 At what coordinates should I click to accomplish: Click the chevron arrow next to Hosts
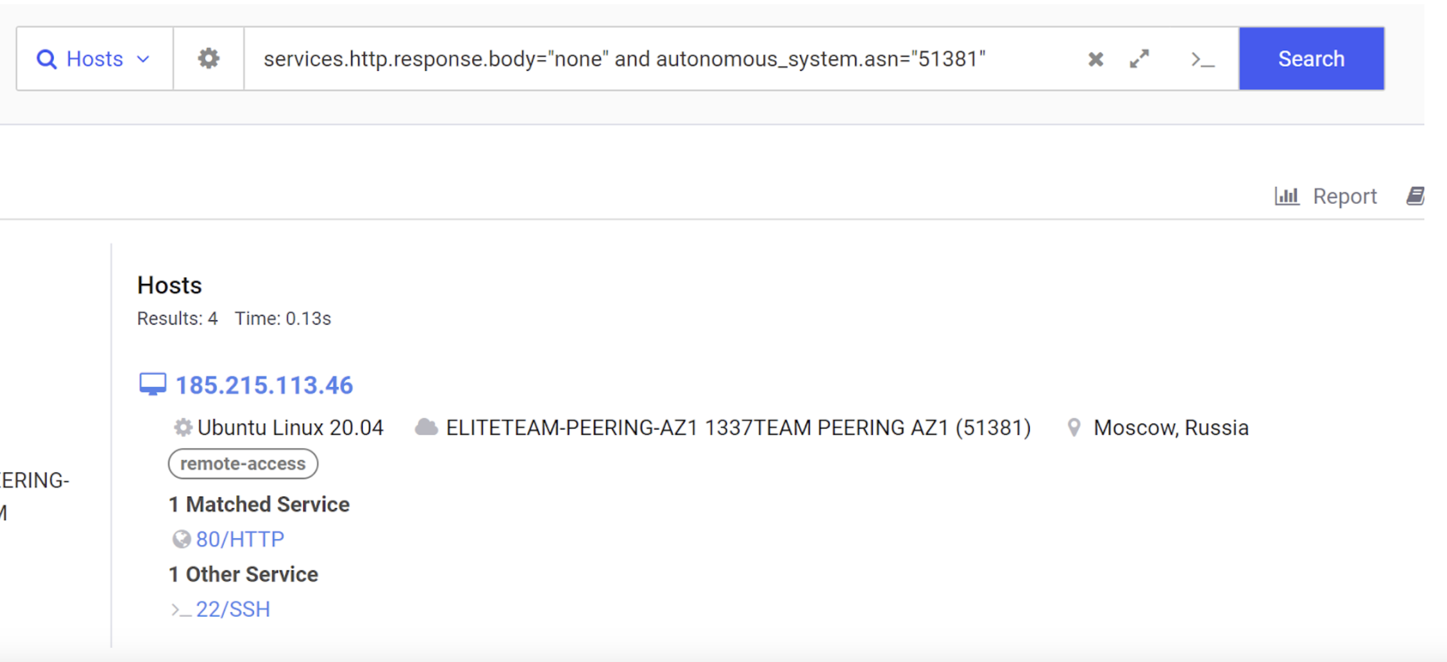143,59
